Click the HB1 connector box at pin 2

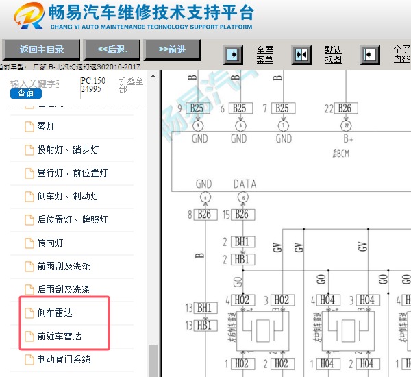tap(243, 260)
